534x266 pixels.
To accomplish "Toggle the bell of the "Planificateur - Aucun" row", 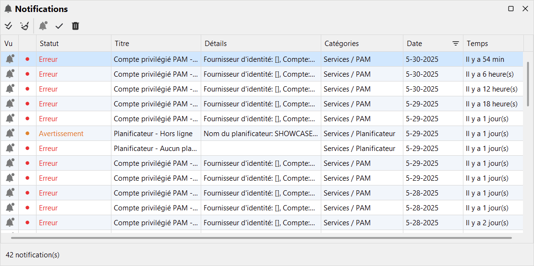I will click(x=10, y=149).
